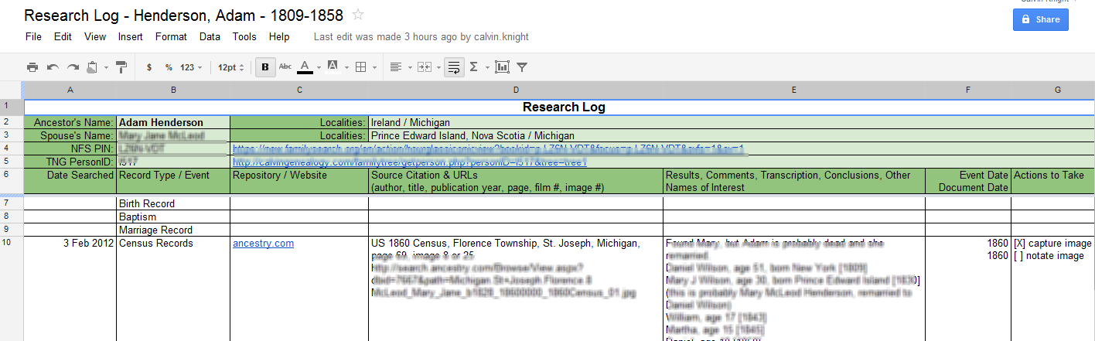This screenshot has height=341, width=1095.
Task: Open the Tools menu
Action: coord(244,36)
